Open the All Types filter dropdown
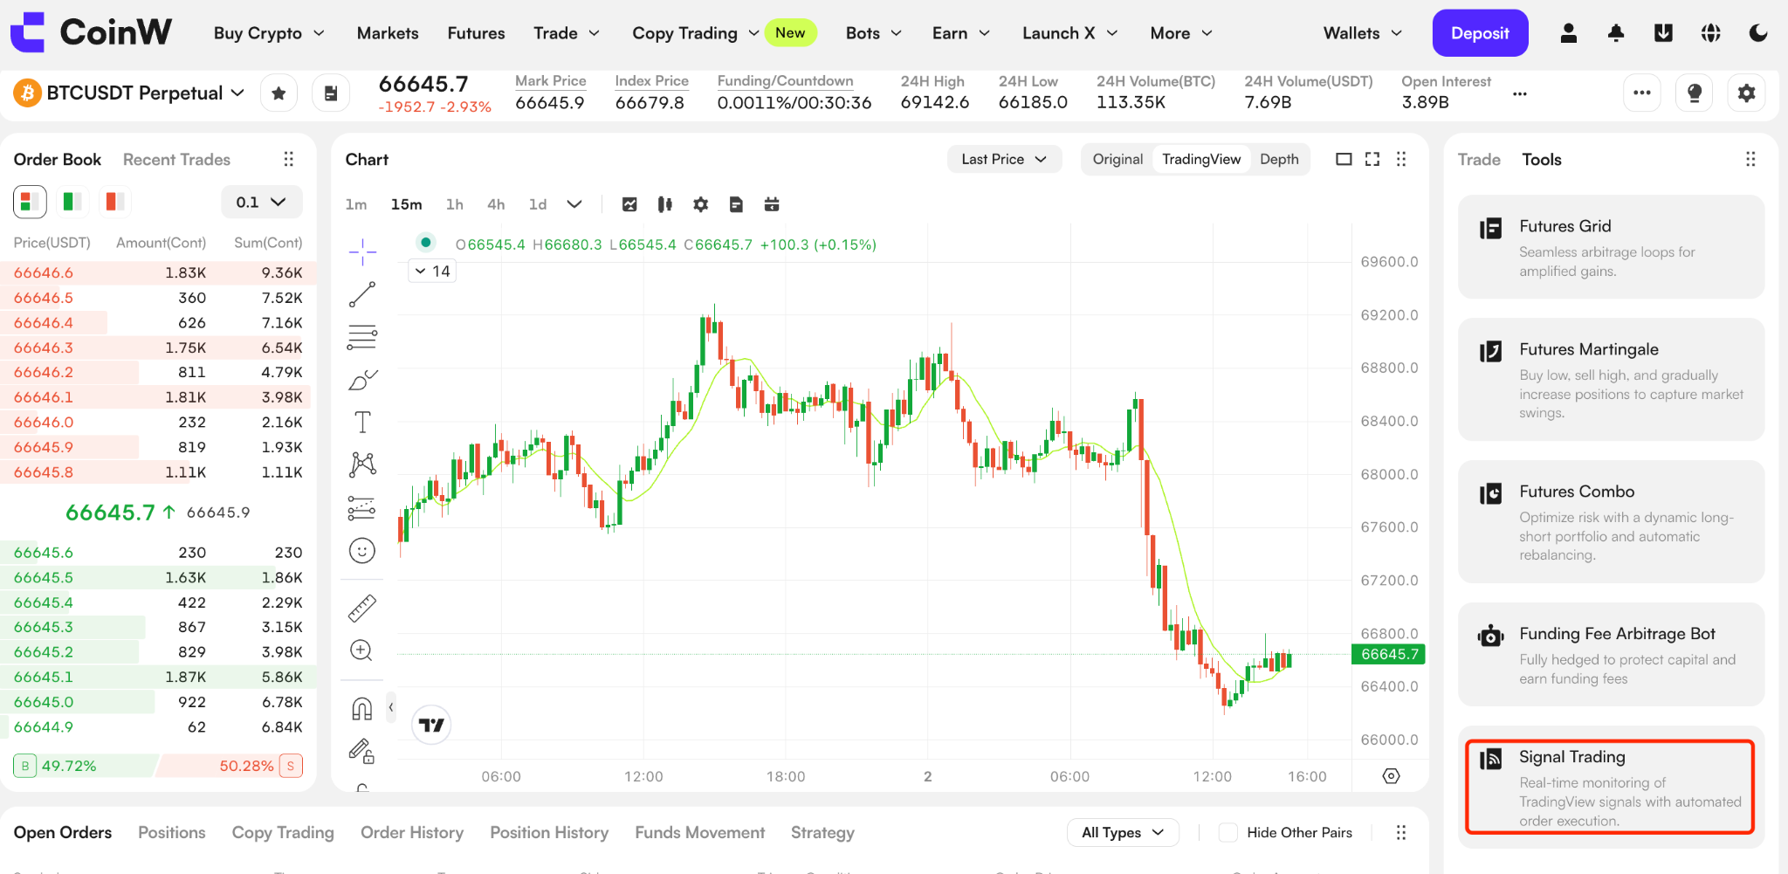Screen dimensions: 1788x874 (x=1123, y=832)
